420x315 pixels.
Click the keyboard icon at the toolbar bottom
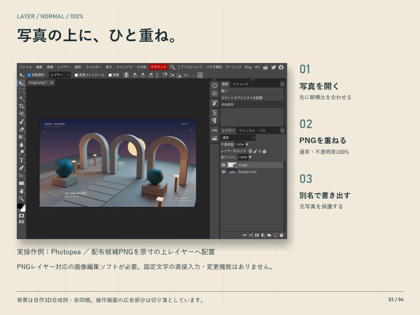21,222
